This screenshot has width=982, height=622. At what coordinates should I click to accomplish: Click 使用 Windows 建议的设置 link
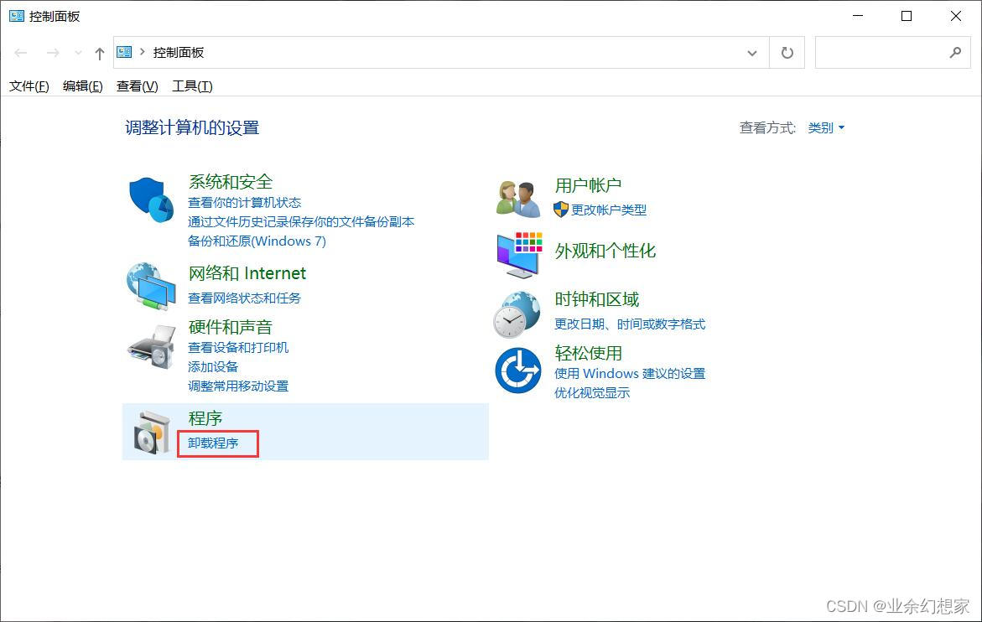pos(630,374)
